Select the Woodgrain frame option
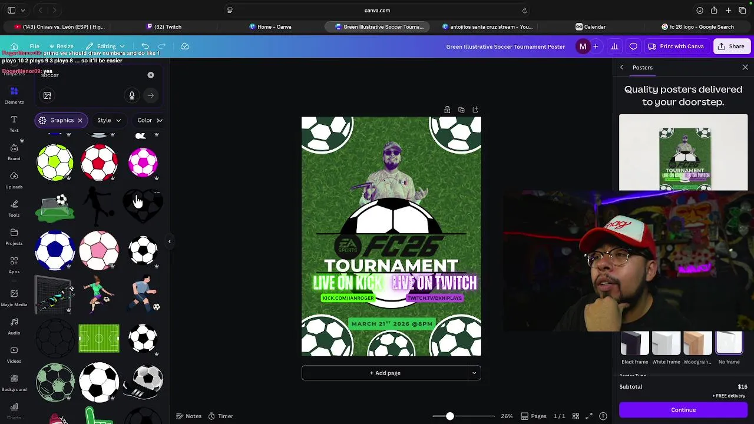 697,348
